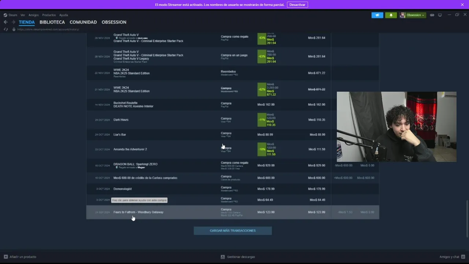Open the DRAGON BALL: Sparking! ZERO transaction
Image resolution: width=469 pixels, height=264 pixels.
point(233,165)
